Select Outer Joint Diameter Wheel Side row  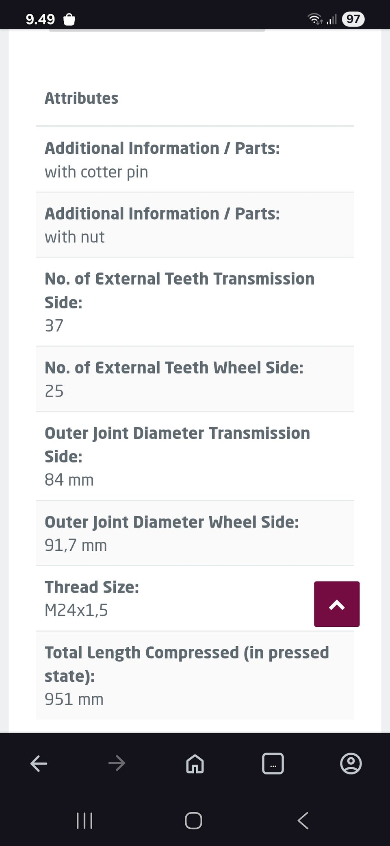pyautogui.click(x=195, y=533)
